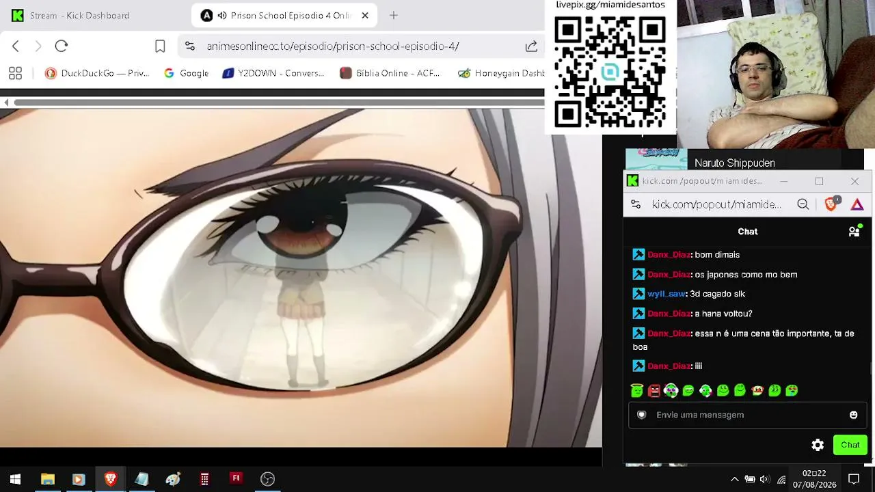The width and height of the screenshot is (875, 492).
Task: Open the system volume control
Action: (765, 479)
